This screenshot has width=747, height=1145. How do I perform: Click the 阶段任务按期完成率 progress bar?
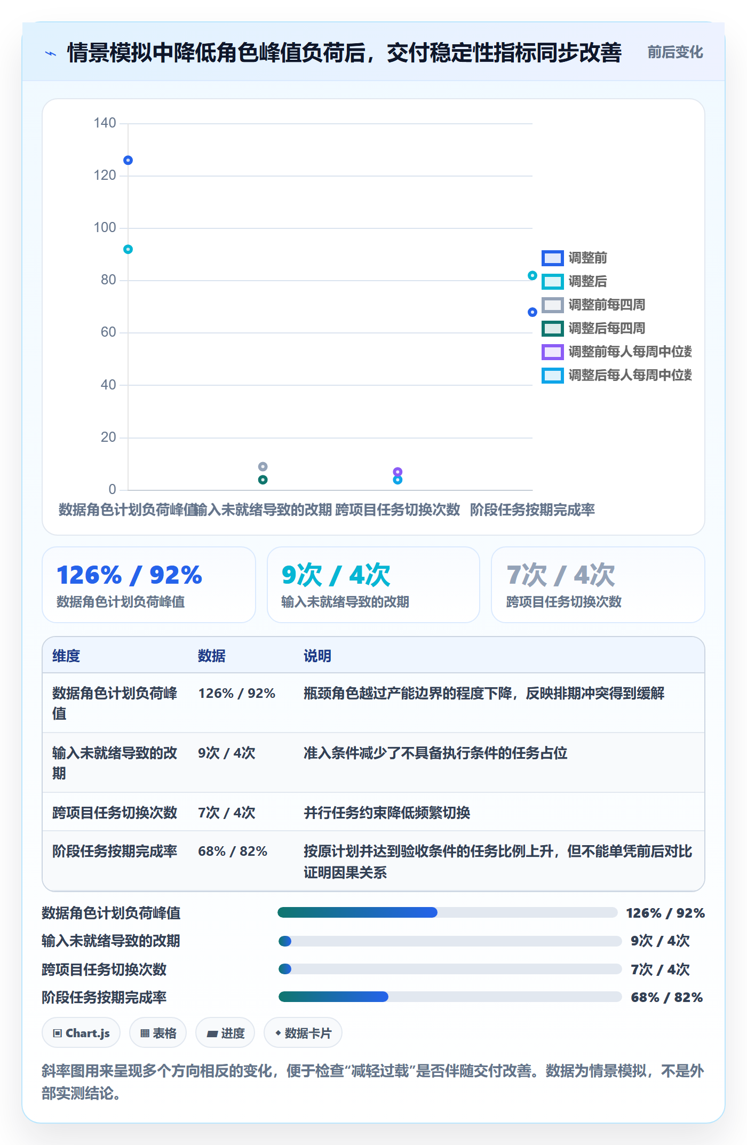point(450,997)
